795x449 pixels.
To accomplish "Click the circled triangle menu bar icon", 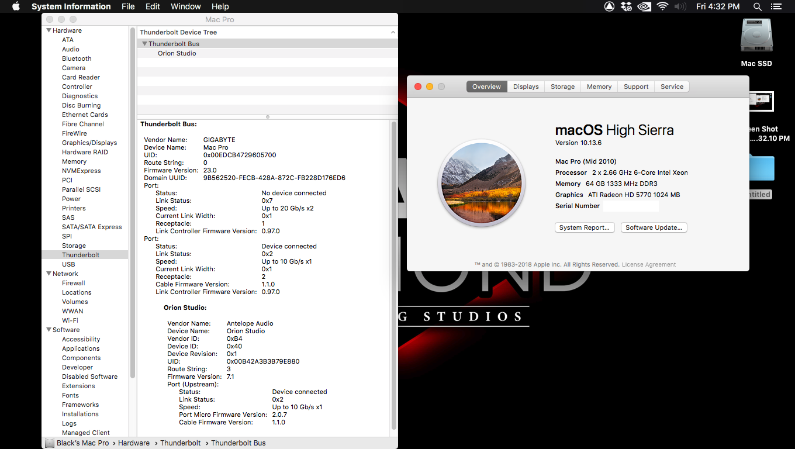I will point(609,6).
